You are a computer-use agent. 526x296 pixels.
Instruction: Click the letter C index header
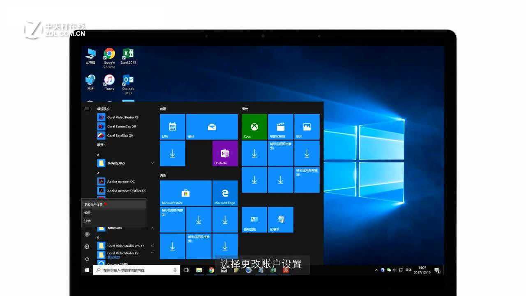point(98,238)
